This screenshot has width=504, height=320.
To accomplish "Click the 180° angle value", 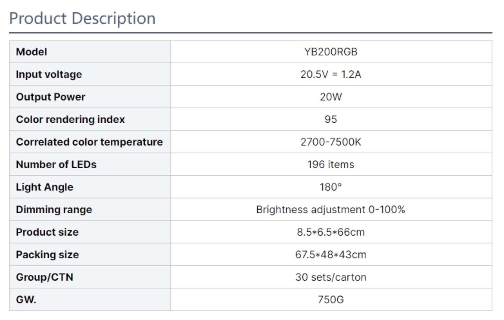I will pyautogui.click(x=331, y=187).
